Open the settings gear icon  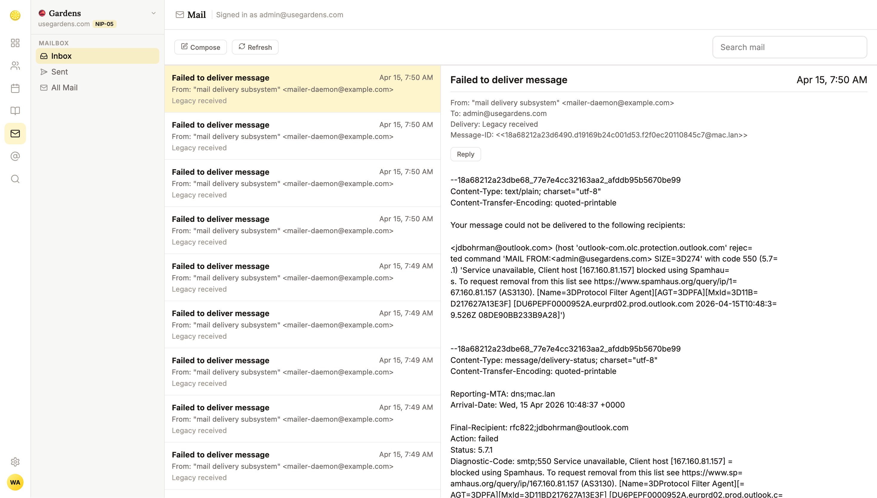pos(15,462)
